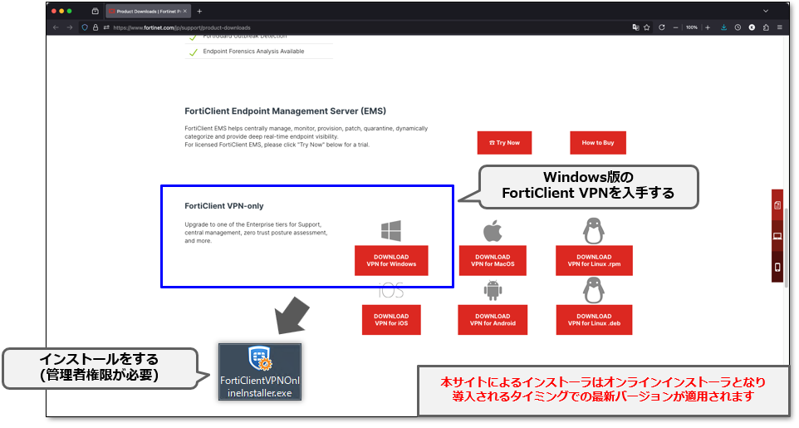Open the Firefox hamburger application menu
Image resolution: width=799 pixels, height=428 pixels.
[x=780, y=27]
